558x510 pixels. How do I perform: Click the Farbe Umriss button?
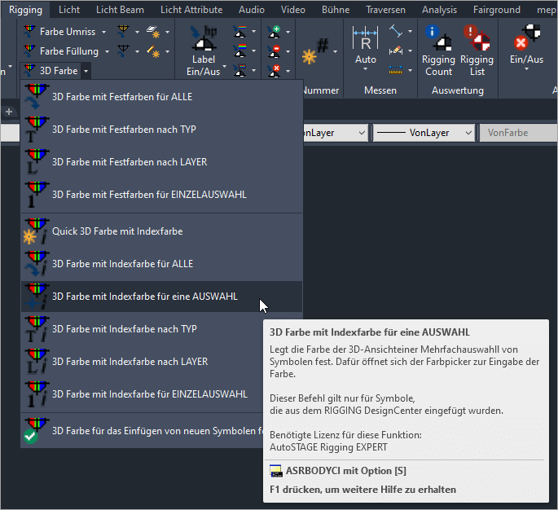(59, 32)
